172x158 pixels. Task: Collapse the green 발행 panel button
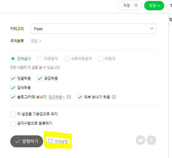click(154, 5)
